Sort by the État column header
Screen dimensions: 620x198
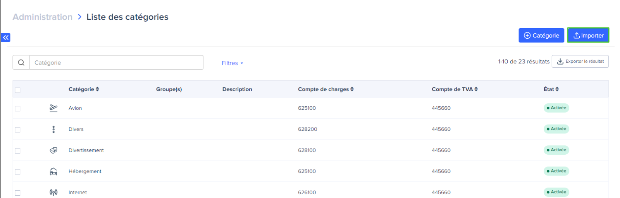click(551, 89)
